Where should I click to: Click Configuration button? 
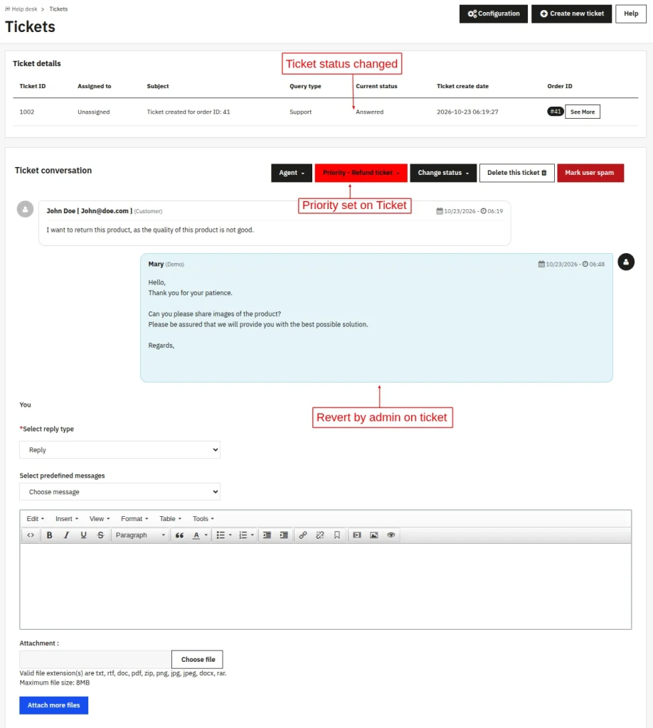(x=493, y=14)
